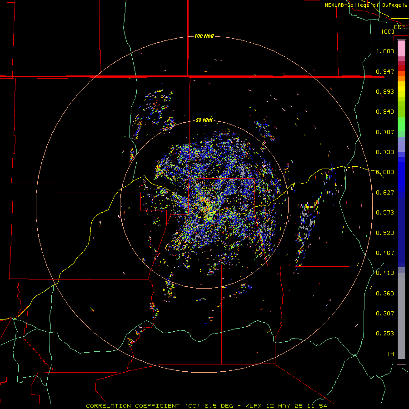
Task: Click the 0.787 color scale value
Action: pos(385,132)
